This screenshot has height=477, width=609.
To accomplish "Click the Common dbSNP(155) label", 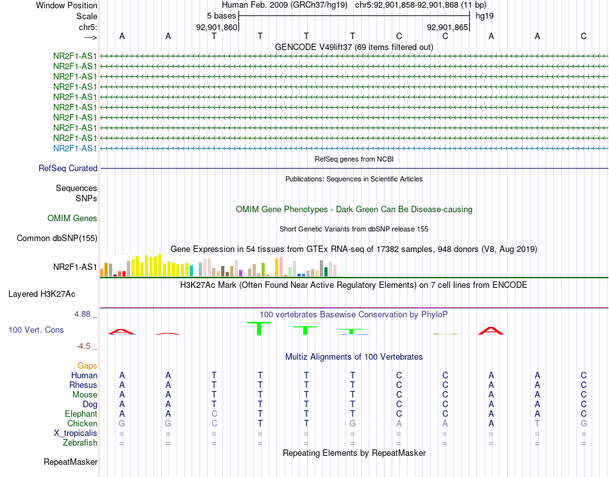I will (57, 238).
